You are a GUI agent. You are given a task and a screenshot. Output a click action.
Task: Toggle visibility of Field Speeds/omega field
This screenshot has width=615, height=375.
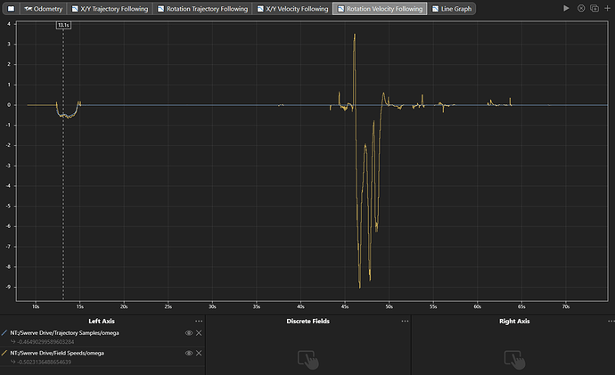pos(189,353)
